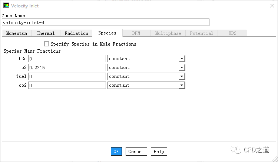Click the Cancel button

tap(136, 151)
